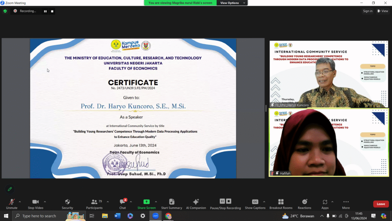392x221 pixels.
Task: Open the View Options dropdown
Action: point(232,3)
